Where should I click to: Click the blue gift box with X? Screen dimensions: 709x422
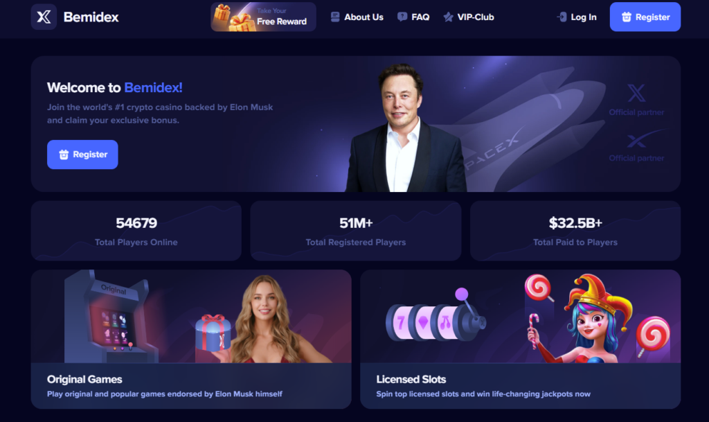213,333
